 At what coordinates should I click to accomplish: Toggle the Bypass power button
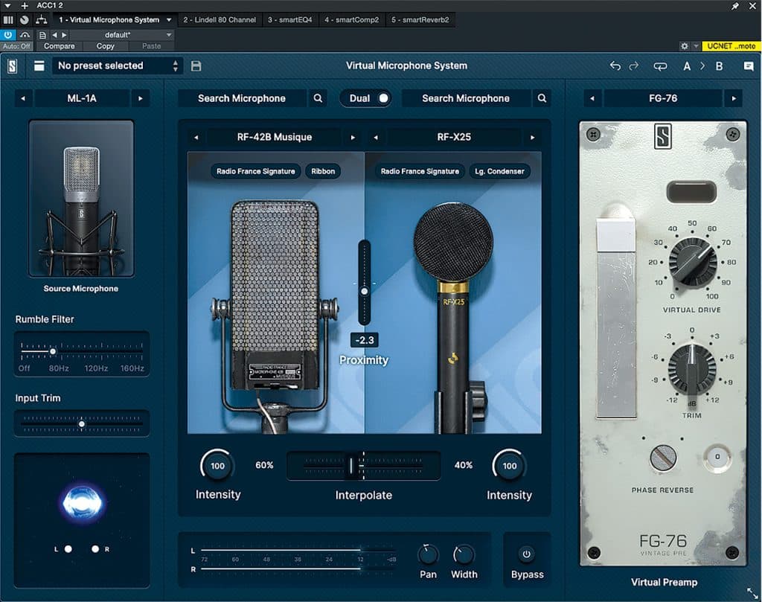pyautogui.click(x=527, y=554)
